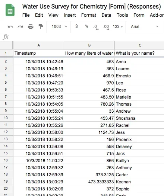Click timestamp 10/3/2018 10:42:46
Screen dimensions: 164x196
(x=39, y=61)
